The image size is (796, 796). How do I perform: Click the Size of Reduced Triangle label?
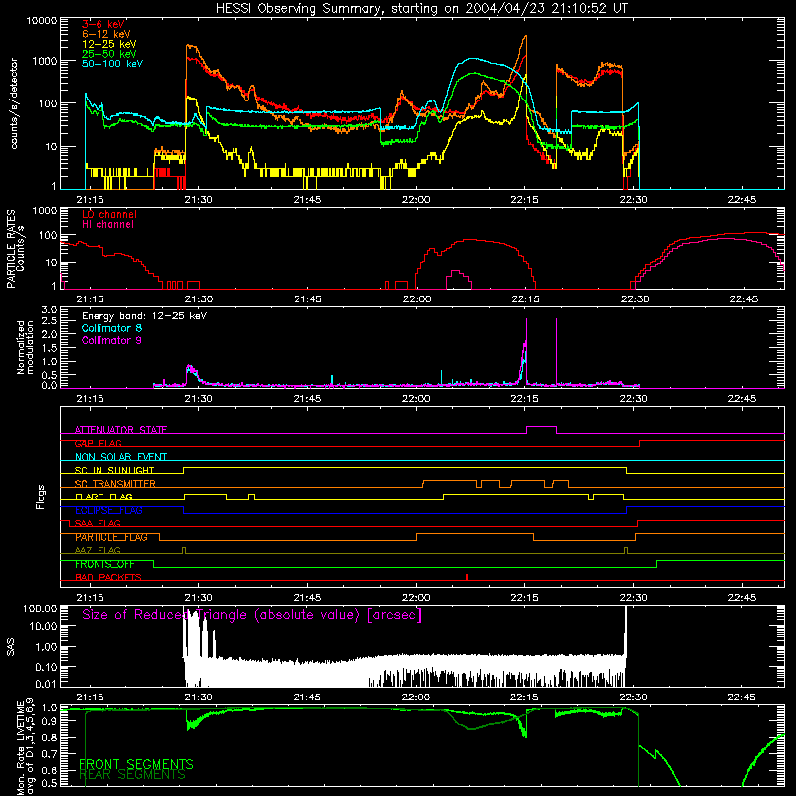tap(252, 615)
